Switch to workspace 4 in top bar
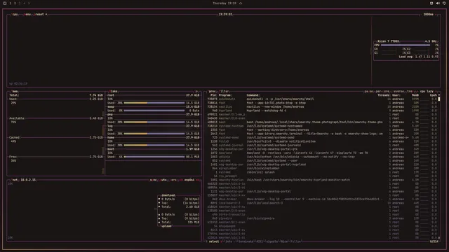 click(25, 3)
